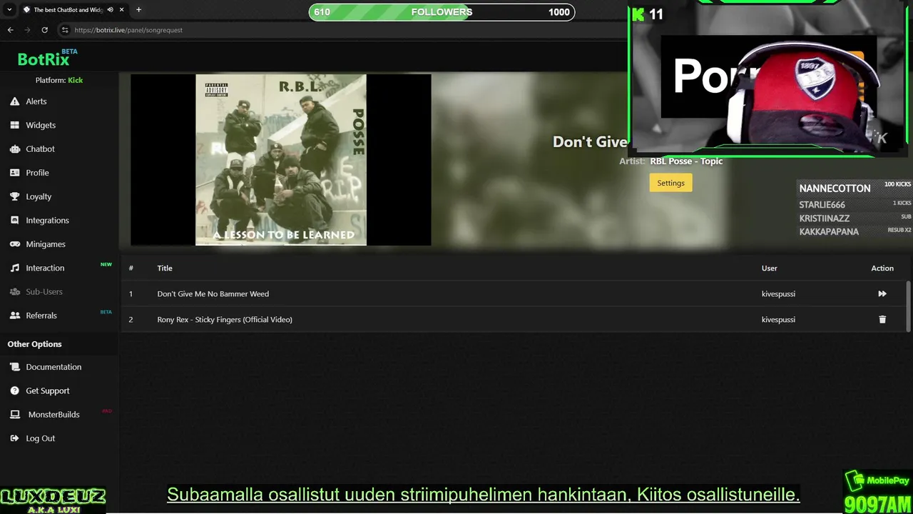Screen dimensions: 913x514
Task: Select row Don't Give Me No Bammer Weed
Action: click(x=514, y=293)
